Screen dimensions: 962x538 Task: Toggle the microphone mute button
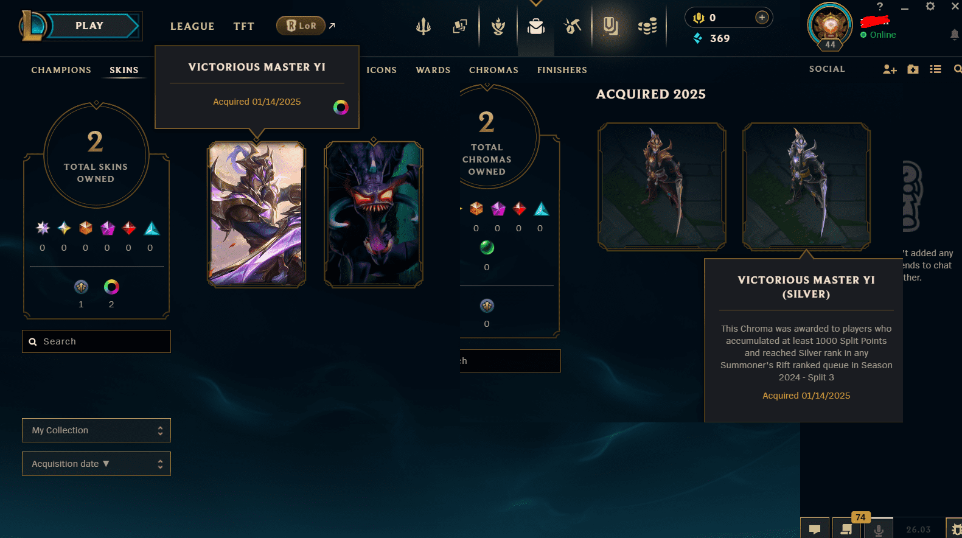coord(879,529)
